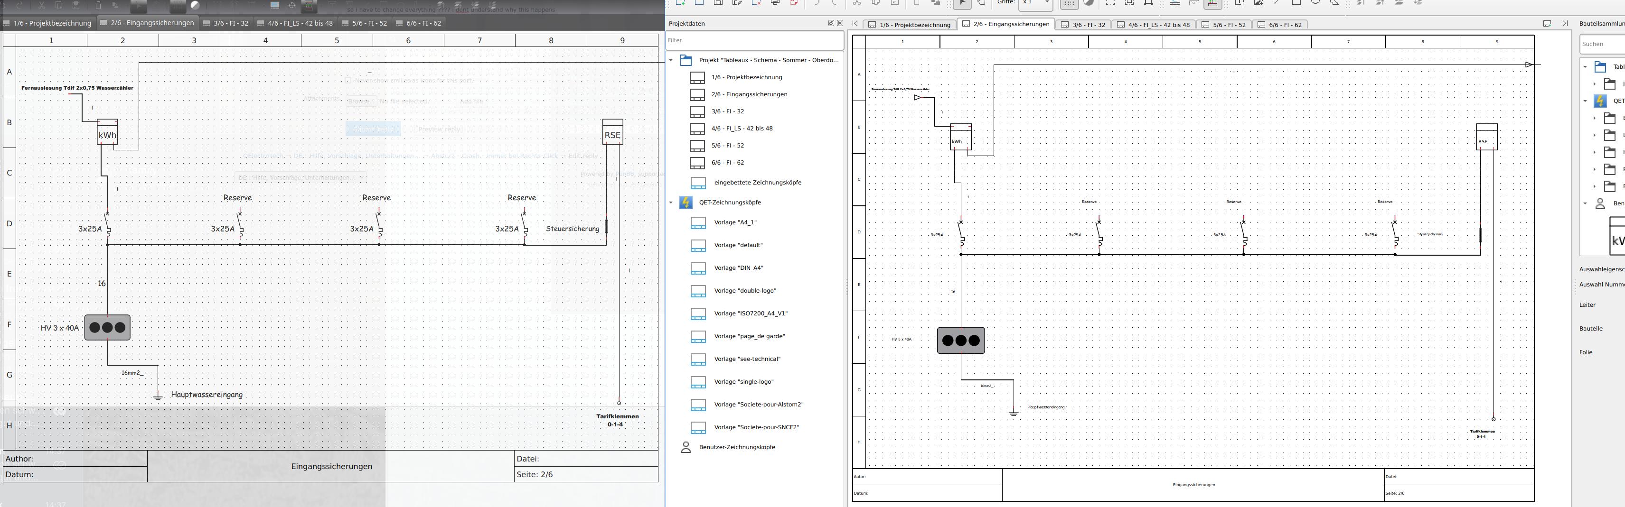
Task: Select the arrow pointer selection tool
Action: pyautogui.click(x=961, y=3)
